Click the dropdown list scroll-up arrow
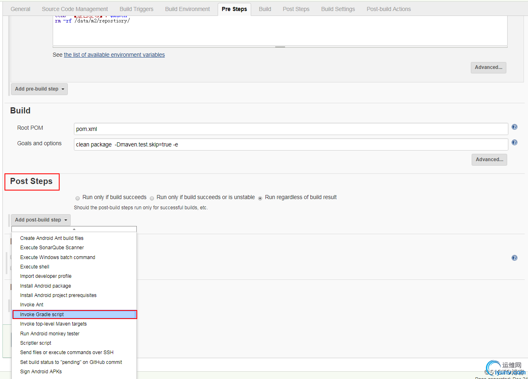The height and width of the screenshot is (379, 528). coord(74,229)
